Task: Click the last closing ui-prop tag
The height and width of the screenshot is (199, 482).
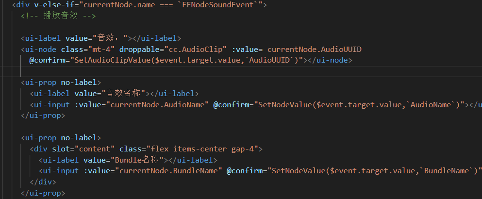Action: [43, 193]
